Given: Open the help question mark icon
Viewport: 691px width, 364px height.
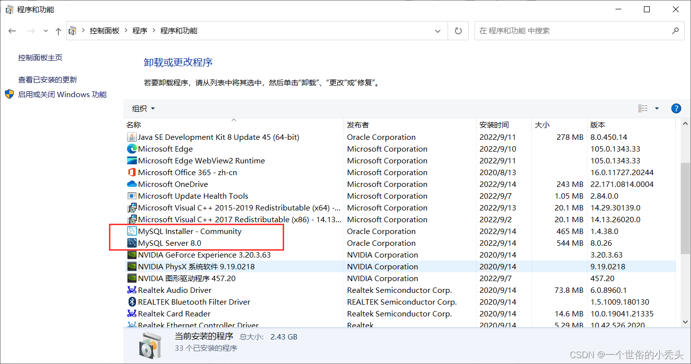Looking at the screenshot, I should [676, 108].
